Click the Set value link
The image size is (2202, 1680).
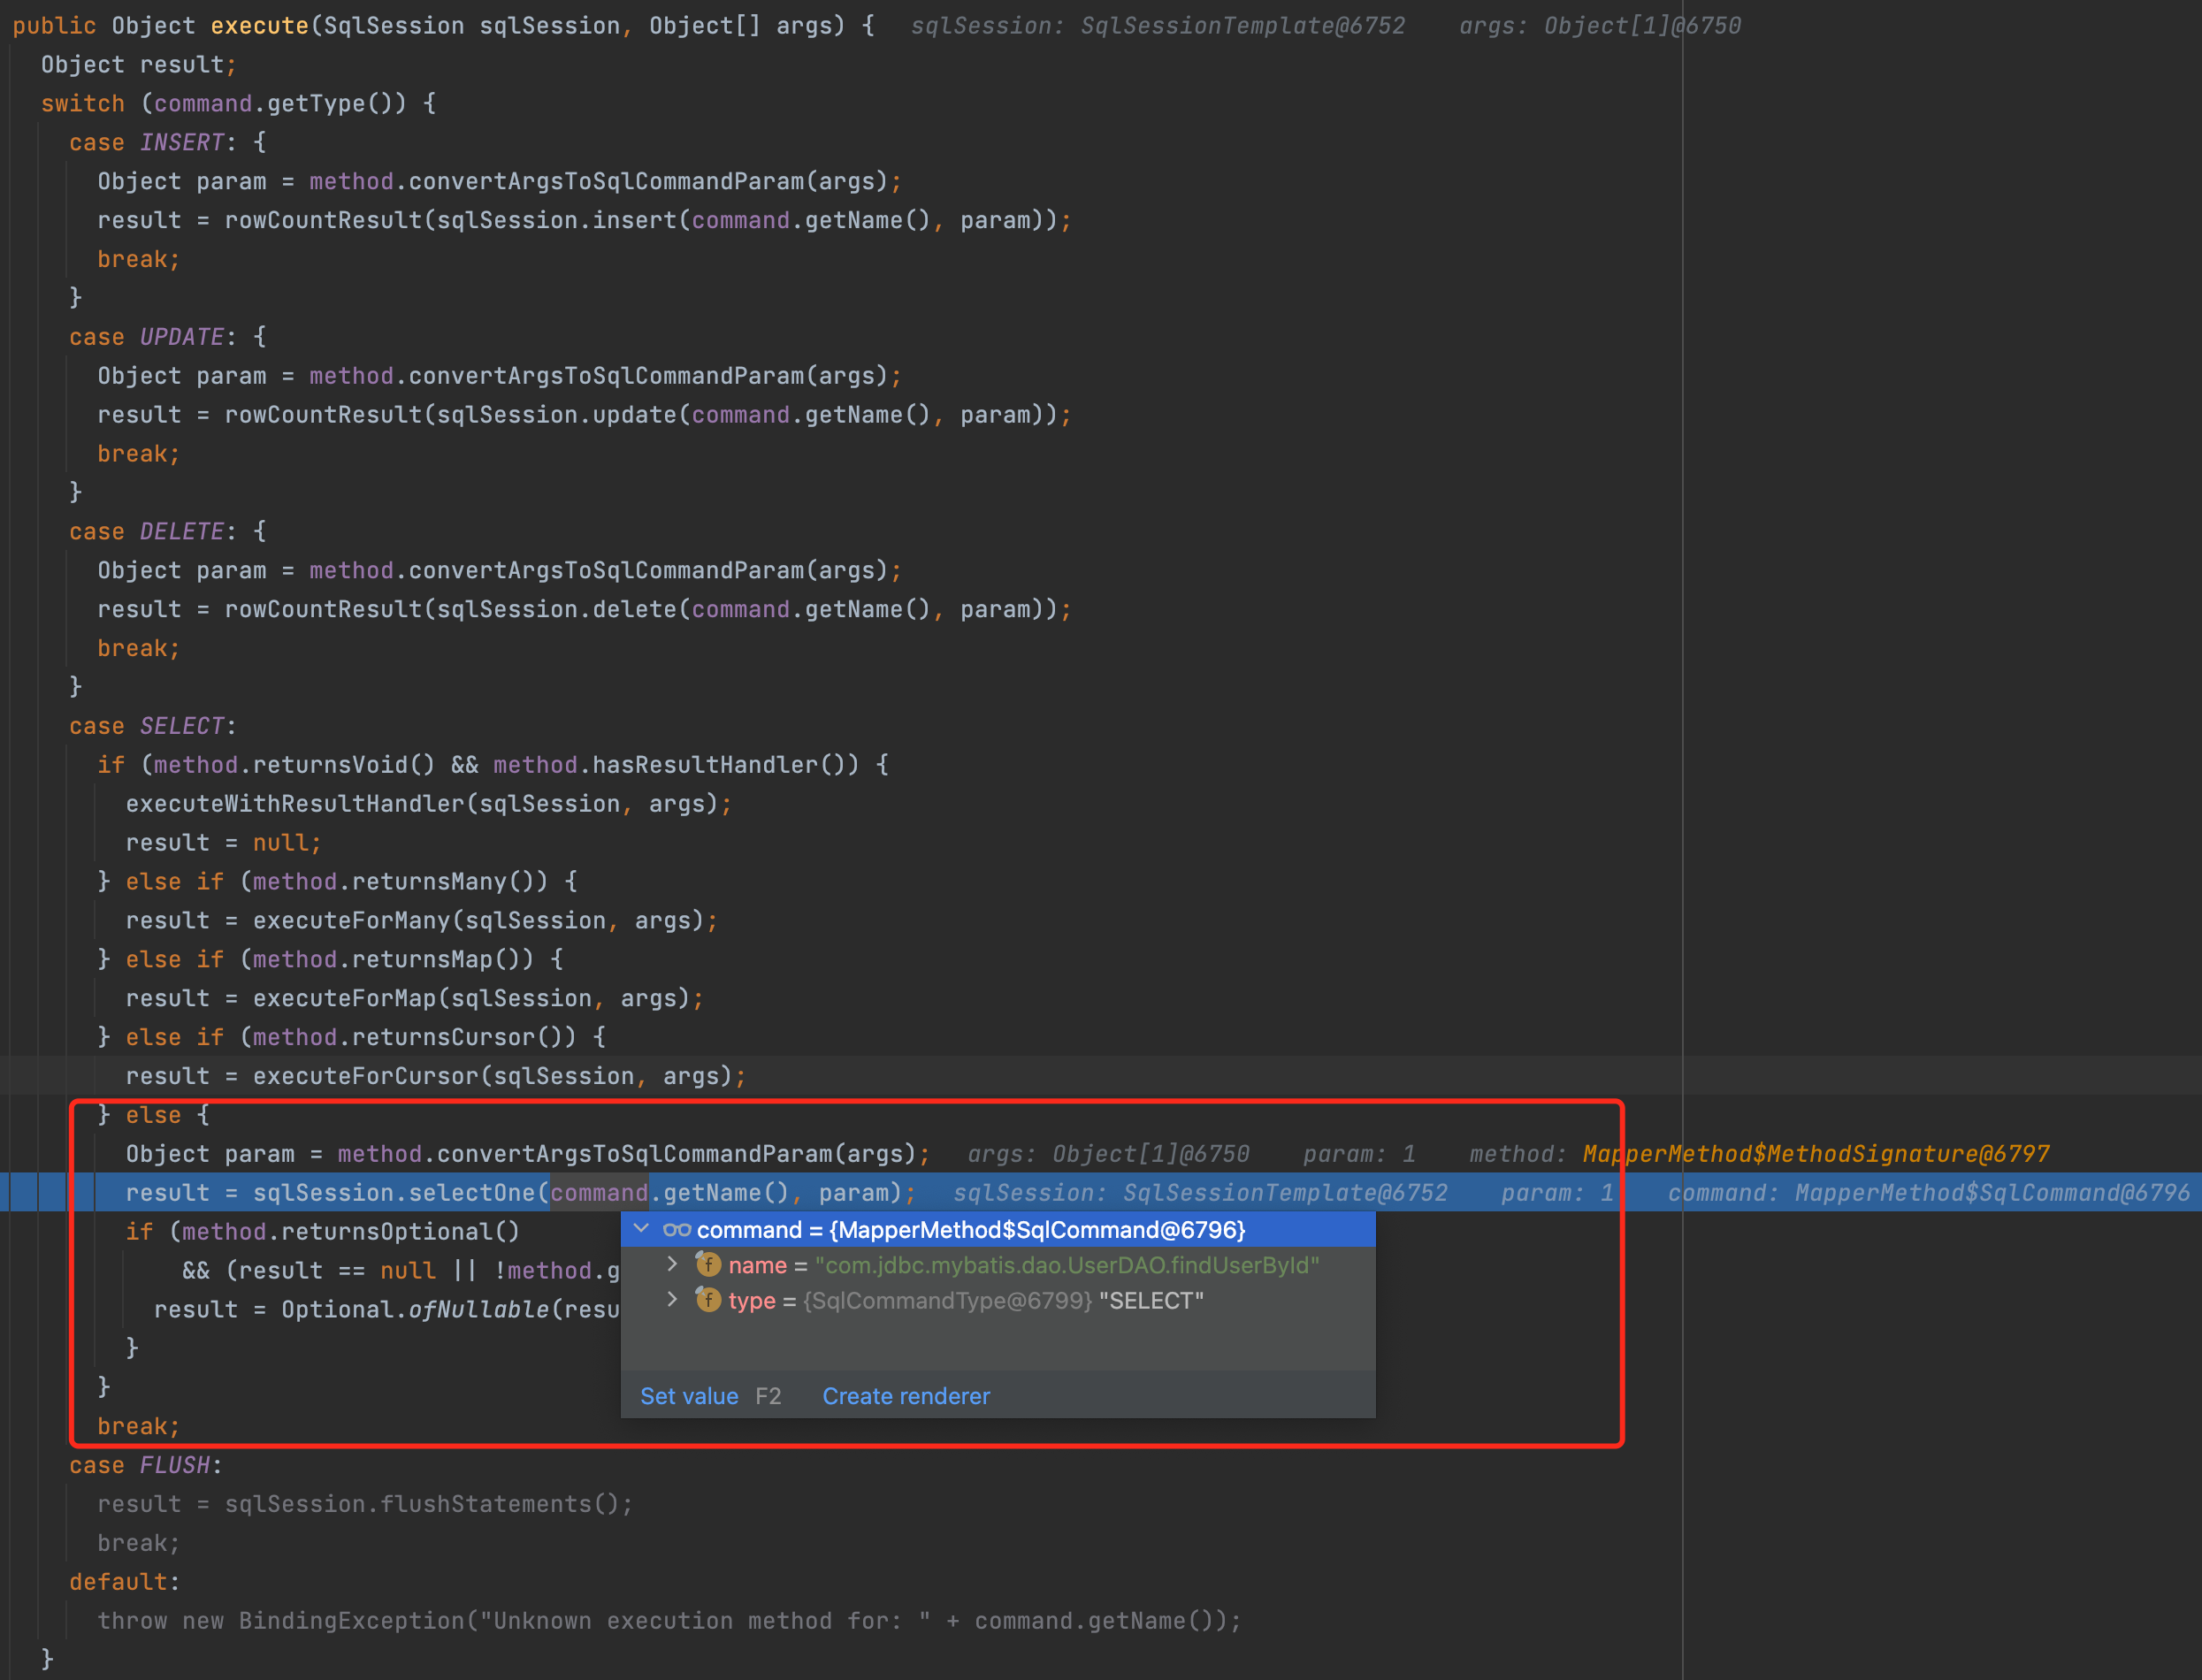689,1396
